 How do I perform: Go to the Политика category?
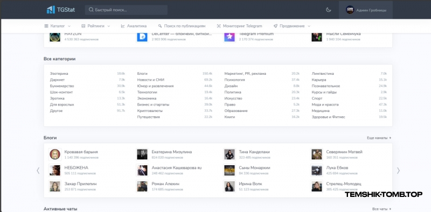tap(233, 92)
